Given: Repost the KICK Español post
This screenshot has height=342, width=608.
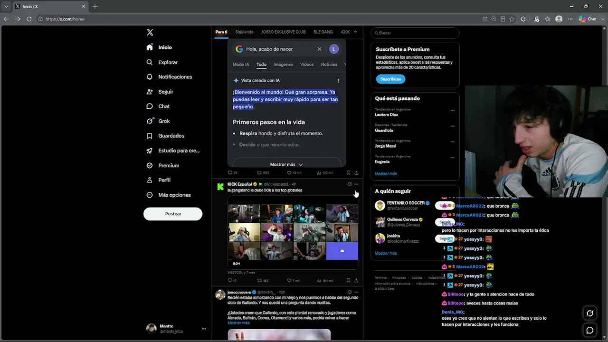Looking at the screenshot, I should click(263, 281).
